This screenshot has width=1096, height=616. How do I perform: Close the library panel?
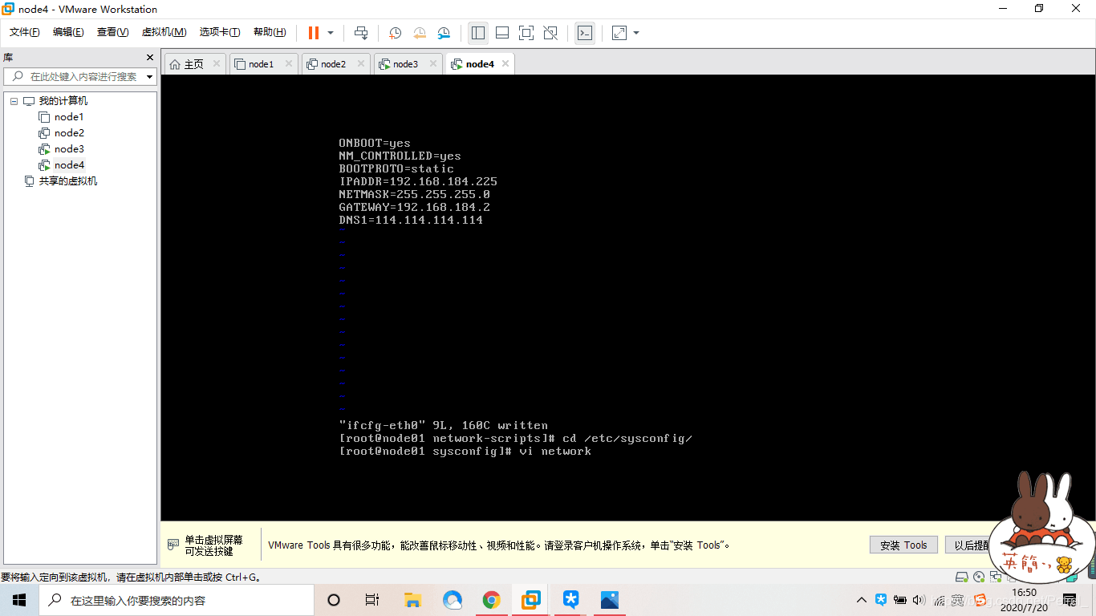point(149,58)
